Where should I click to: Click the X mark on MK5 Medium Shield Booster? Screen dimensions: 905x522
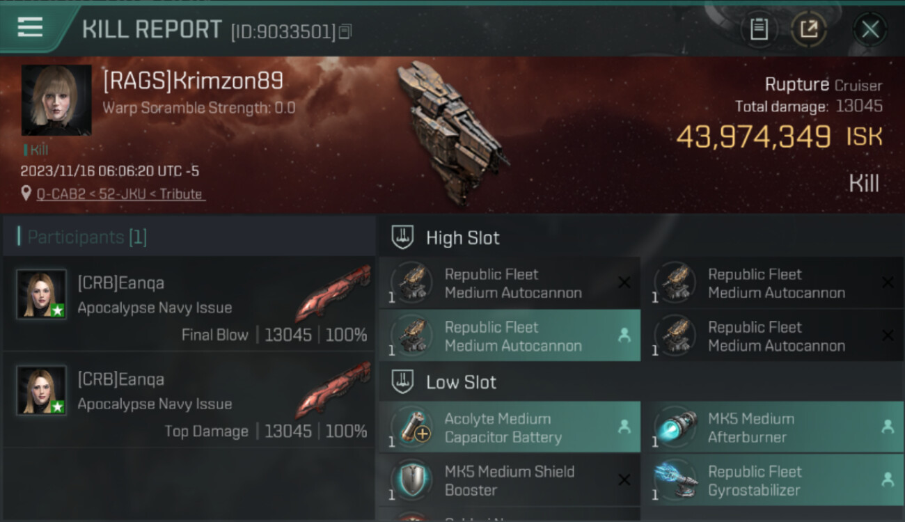(x=624, y=480)
